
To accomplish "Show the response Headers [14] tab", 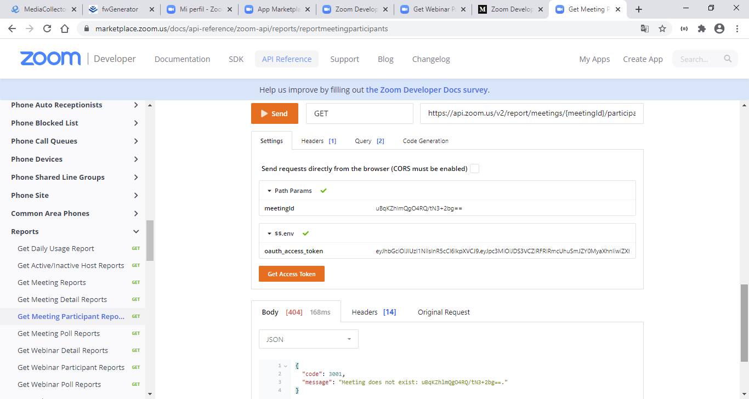I will click(374, 312).
